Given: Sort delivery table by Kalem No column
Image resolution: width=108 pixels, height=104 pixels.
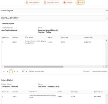Looking at the screenshot, I should 5,37.
